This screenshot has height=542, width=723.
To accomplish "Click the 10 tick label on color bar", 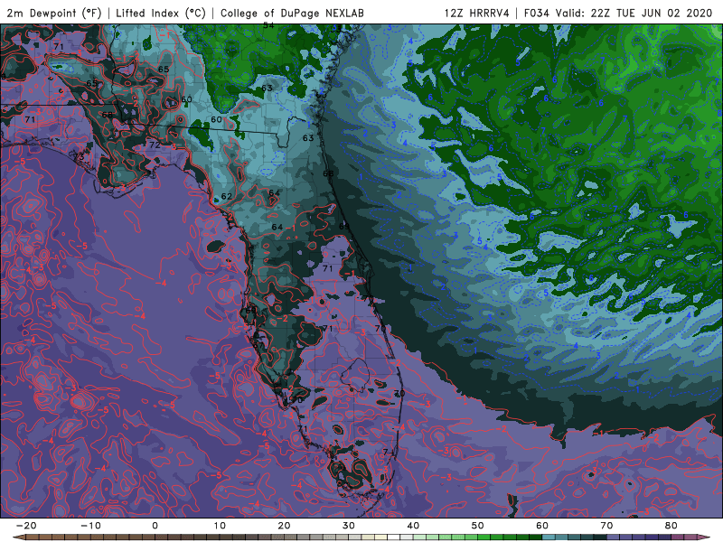I will (220, 526).
